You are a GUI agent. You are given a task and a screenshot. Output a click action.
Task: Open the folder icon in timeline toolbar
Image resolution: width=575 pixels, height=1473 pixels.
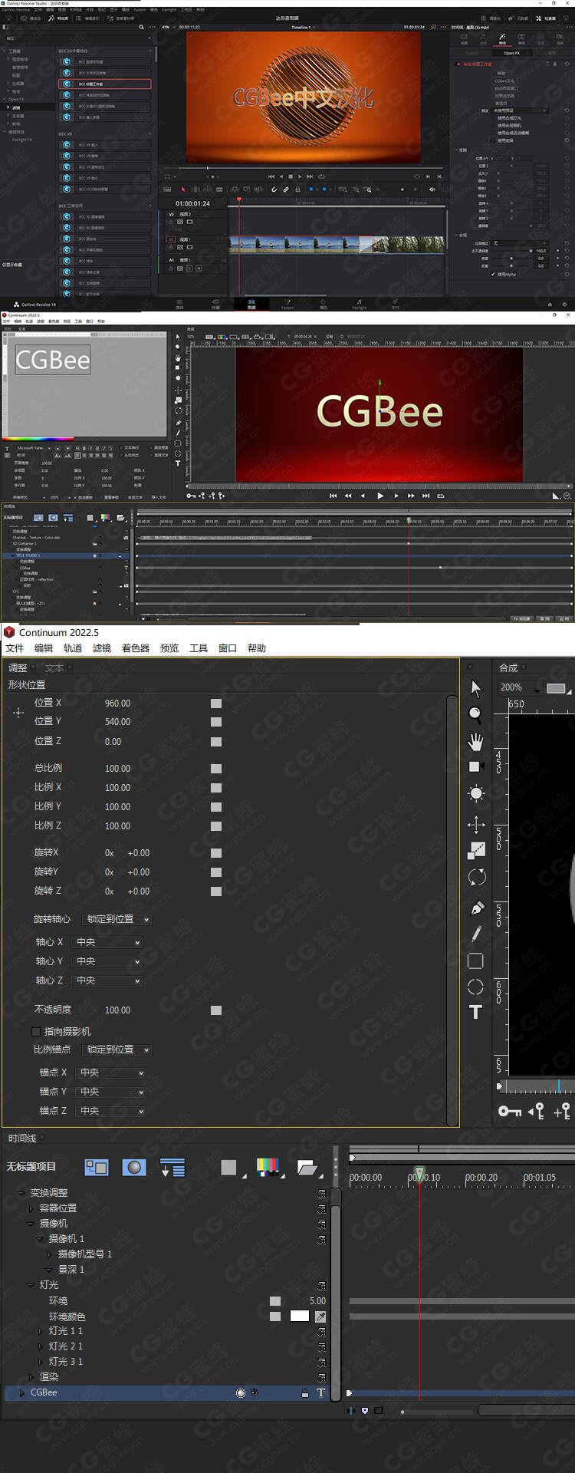tap(308, 1168)
